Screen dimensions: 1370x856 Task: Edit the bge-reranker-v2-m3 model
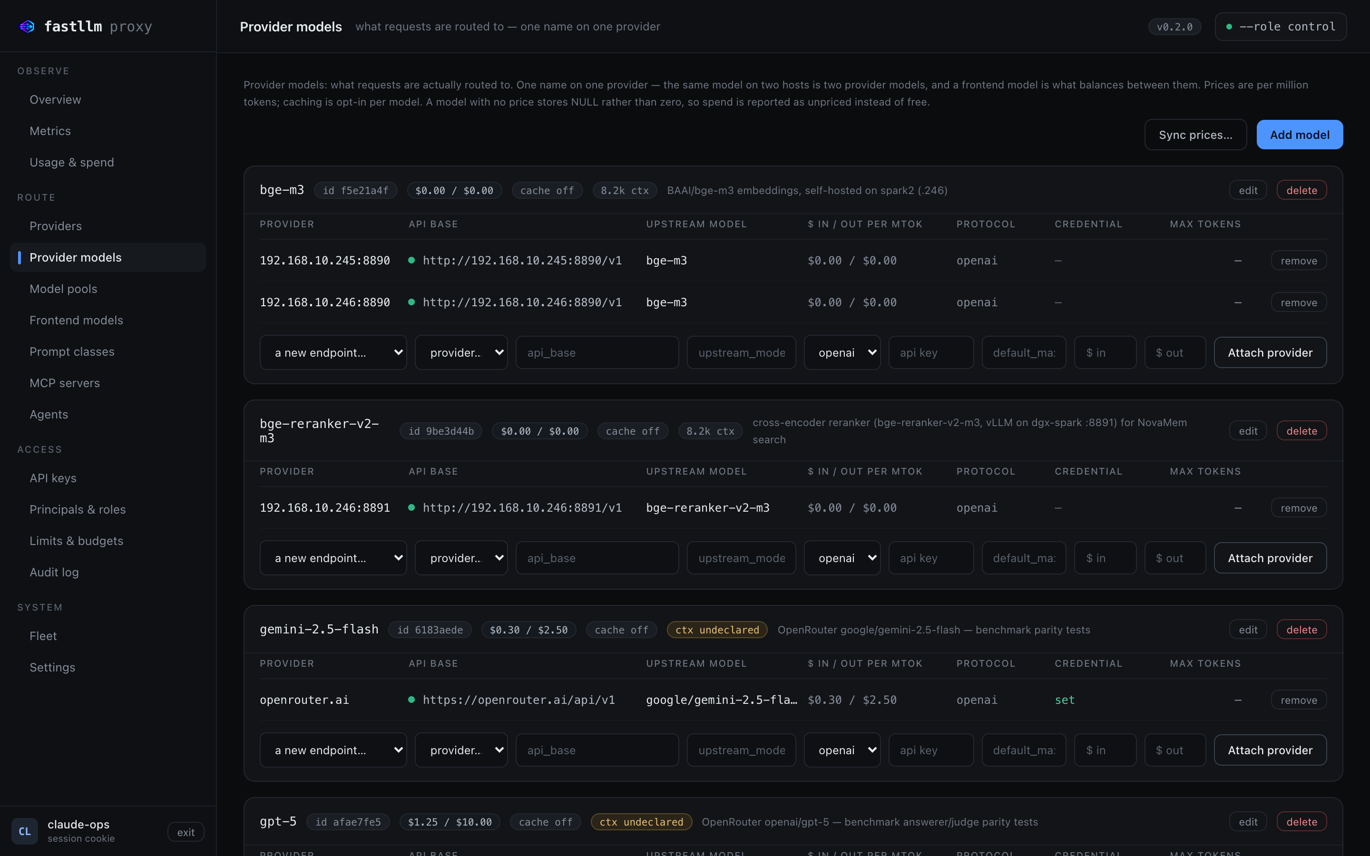(x=1248, y=431)
